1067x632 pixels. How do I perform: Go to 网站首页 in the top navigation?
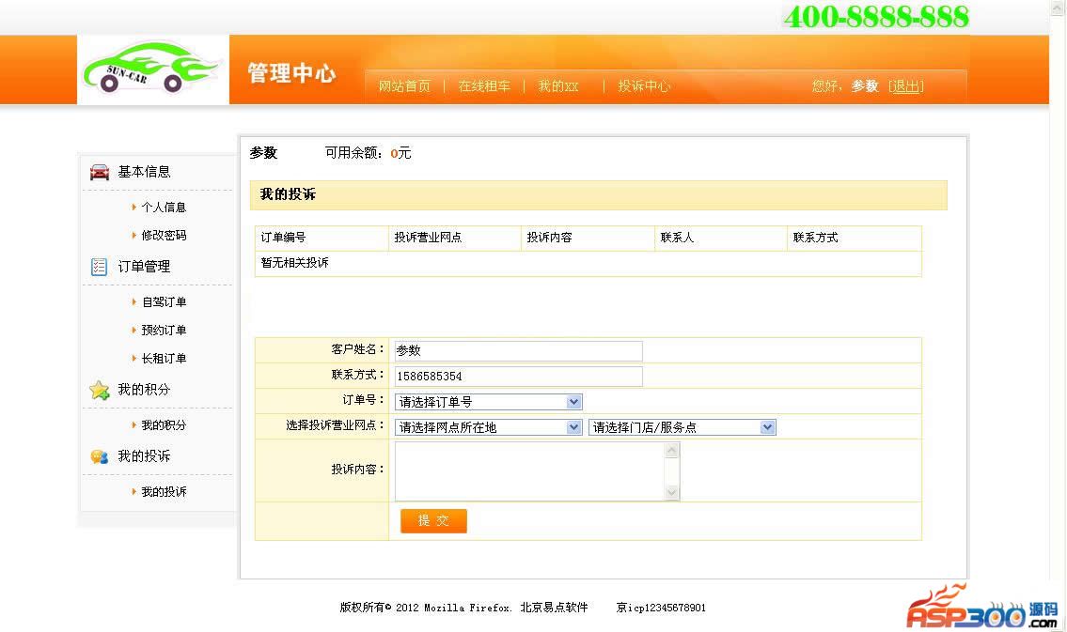(x=404, y=86)
